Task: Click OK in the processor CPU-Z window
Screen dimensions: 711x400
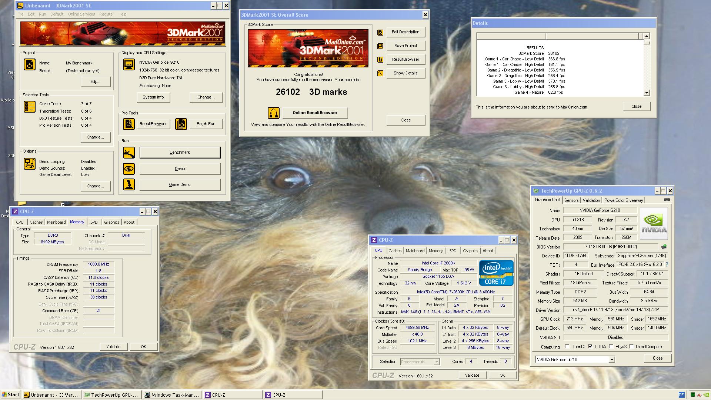Action: tap(502, 375)
